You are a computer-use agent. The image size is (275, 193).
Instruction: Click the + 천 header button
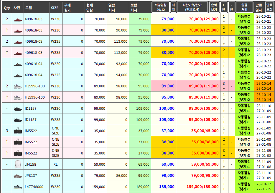click(x=223, y=7)
